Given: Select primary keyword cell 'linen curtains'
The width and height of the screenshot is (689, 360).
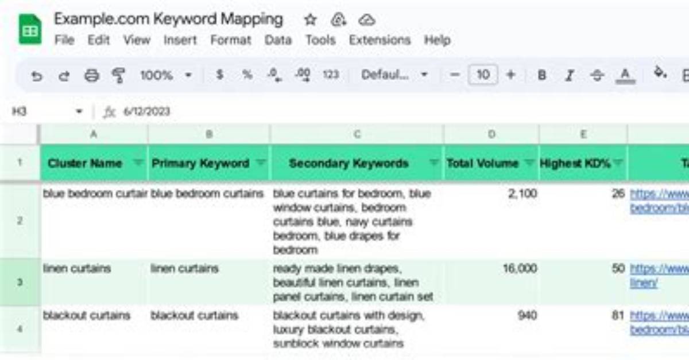Looking at the screenshot, I should 209,282.
